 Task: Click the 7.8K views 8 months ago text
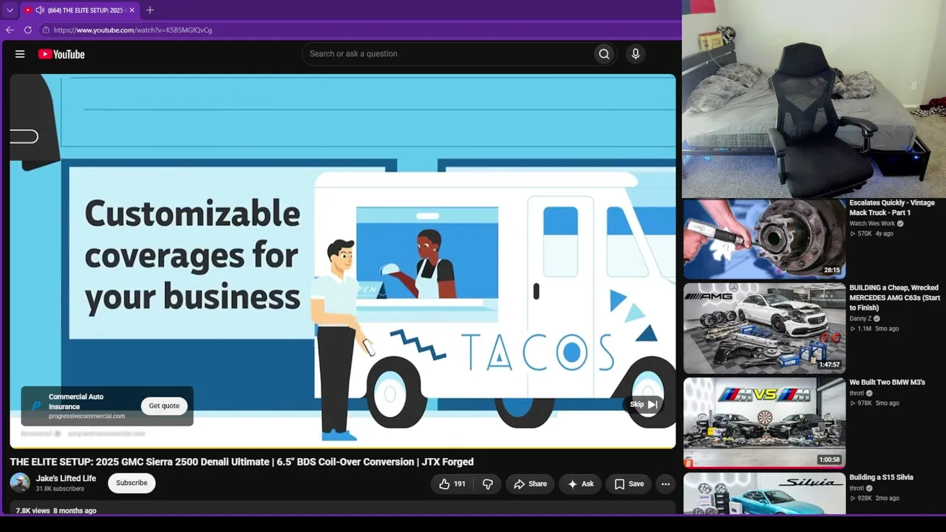click(56, 511)
